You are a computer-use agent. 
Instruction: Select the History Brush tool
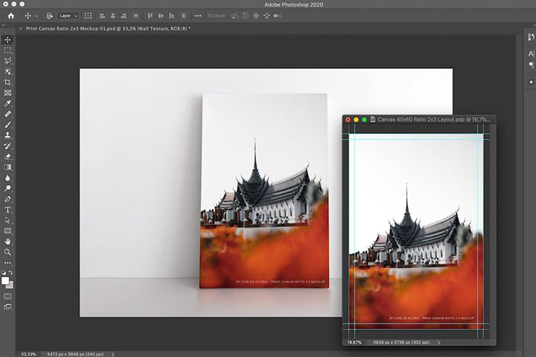(x=7, y=146)
